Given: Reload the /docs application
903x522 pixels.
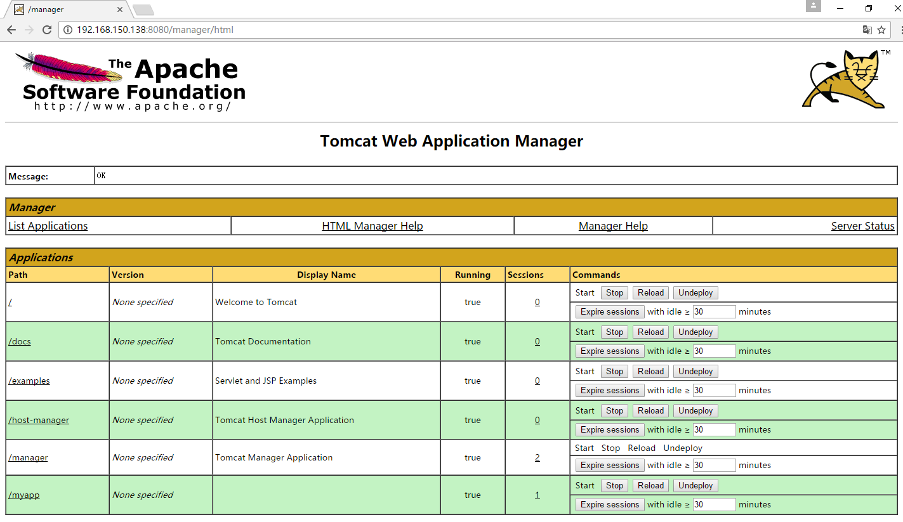Looking at the screenshot, I should [650, 332].
